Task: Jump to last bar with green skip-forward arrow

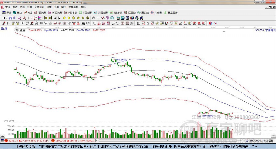Action: click(x=50, y=18)
